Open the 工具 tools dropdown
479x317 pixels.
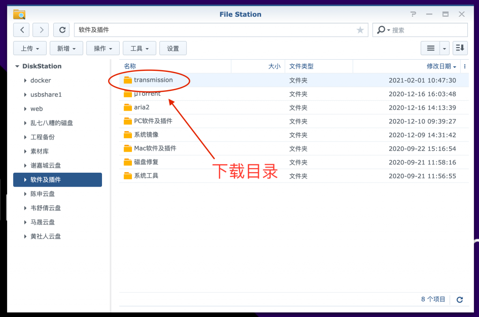click(139, 48)
